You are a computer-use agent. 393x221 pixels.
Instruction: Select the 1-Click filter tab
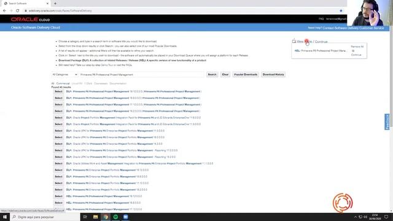[88, 83]
